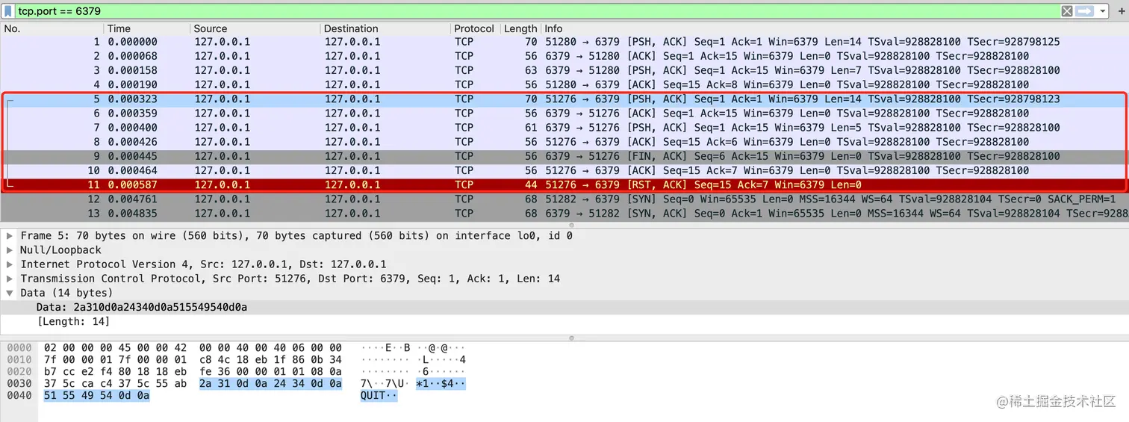Click hex bytes 51 55 49 54 0d 0a
Image resolution: width=1129 pixels, height=422 pixels.
tap(97, 396)
